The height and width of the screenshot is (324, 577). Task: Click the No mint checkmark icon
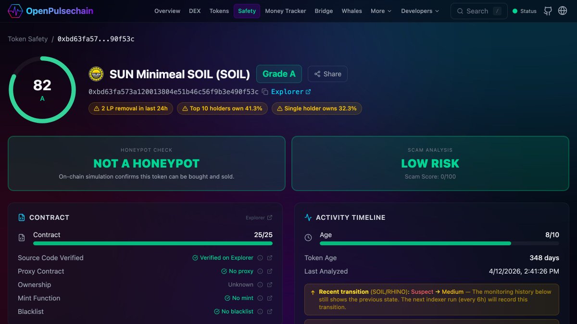click(x=227, y=298)
